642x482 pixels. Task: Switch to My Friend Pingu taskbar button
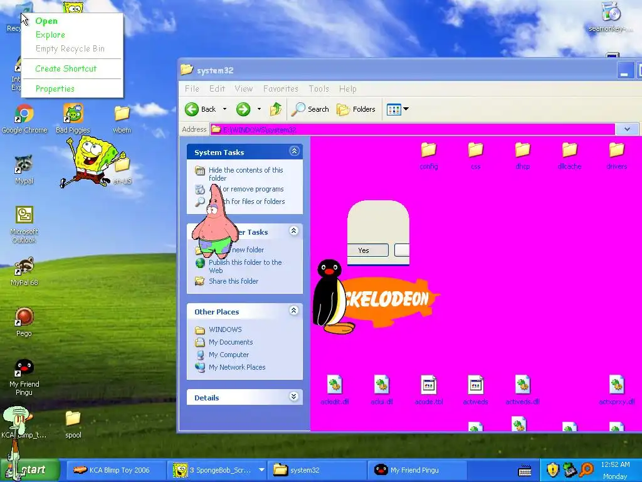coord(418,470)
